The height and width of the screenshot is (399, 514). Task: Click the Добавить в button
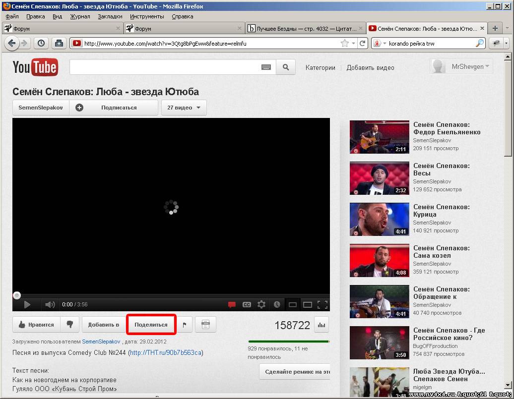tap(104, 325)
